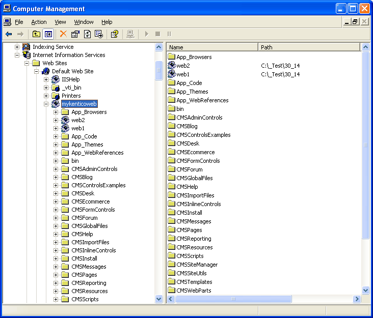This screenshot has width=373, height=318.
Task: Sort by the Path column header
Action: pyautogui.click(x=309, y=47)
